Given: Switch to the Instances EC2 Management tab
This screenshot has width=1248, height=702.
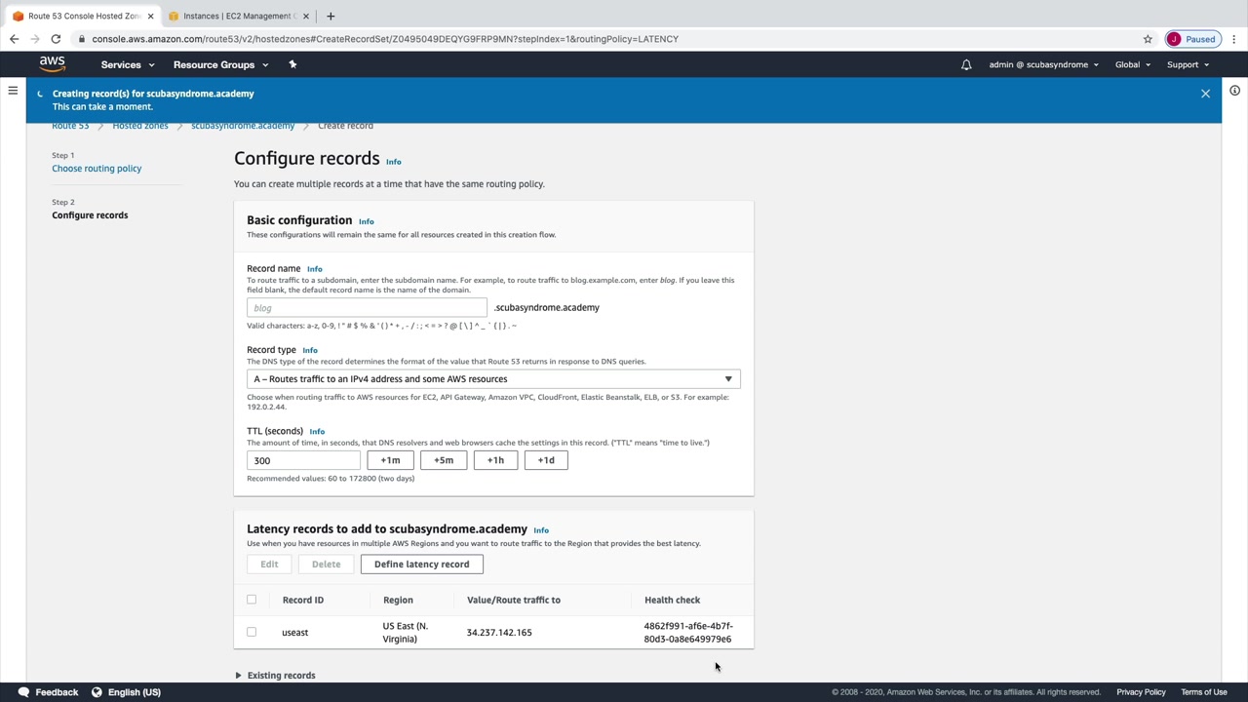Looking at the screenshot, I should 237,16.
